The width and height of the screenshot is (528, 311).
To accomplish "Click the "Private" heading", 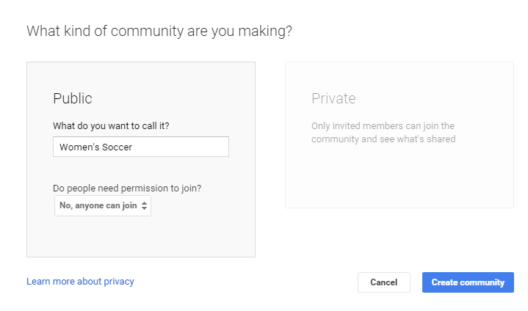I will 333,98.
